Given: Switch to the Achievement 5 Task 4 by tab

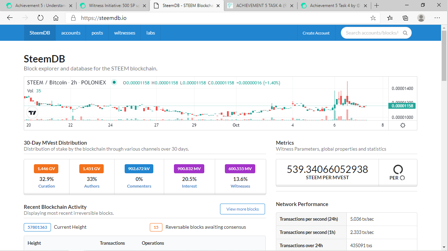Looking at the screenshot, I should [x=334, y=6].
